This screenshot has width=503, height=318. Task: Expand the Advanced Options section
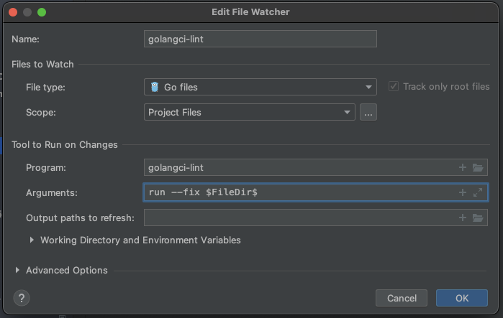point(17,270)
